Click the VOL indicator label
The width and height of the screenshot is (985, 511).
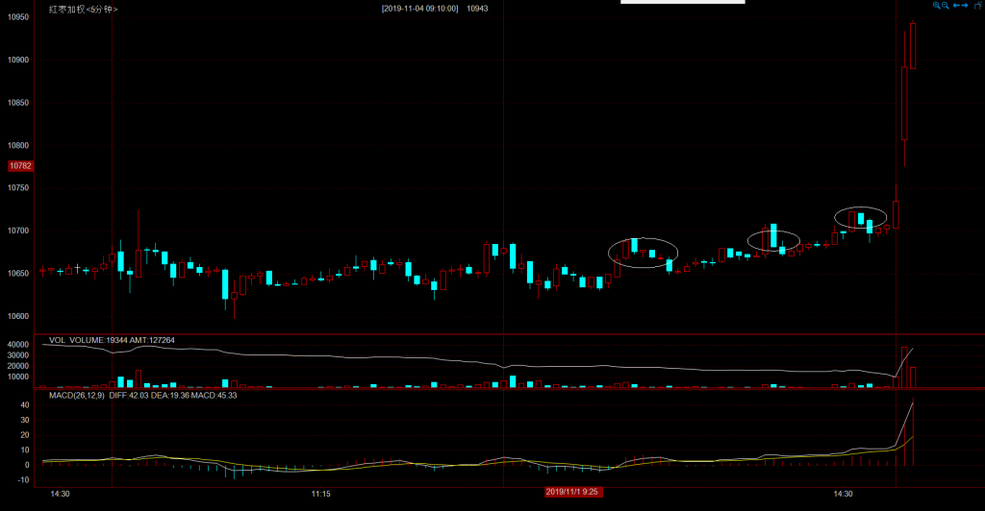(57, 340)
